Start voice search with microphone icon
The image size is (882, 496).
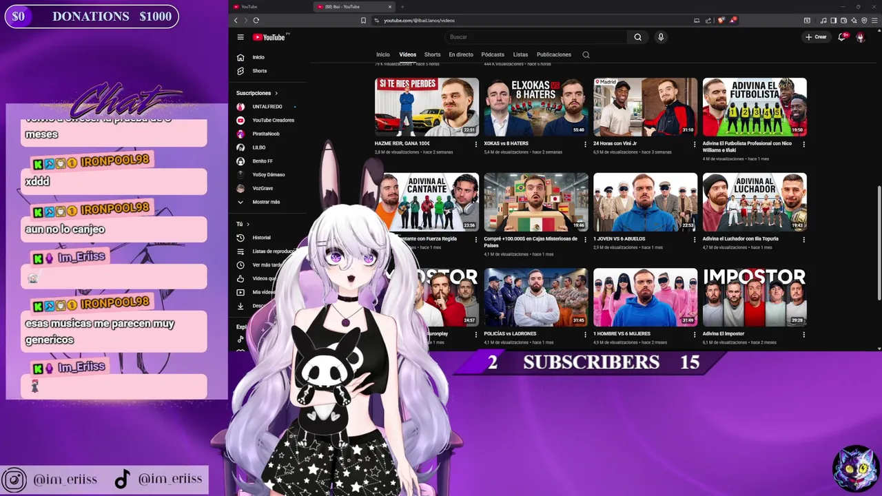[x=661, y=37]
